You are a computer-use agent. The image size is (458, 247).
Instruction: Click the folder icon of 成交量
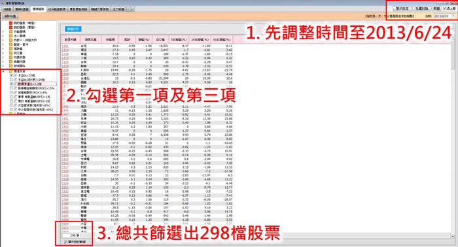coord(11,53)
